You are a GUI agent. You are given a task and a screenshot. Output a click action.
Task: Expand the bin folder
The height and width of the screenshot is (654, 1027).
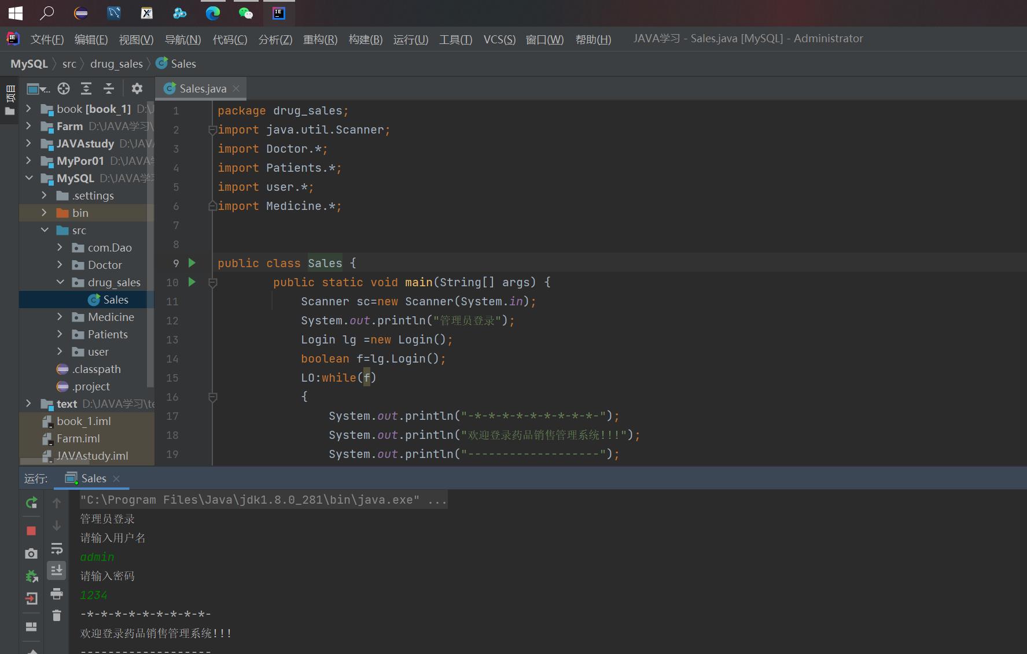44,213
